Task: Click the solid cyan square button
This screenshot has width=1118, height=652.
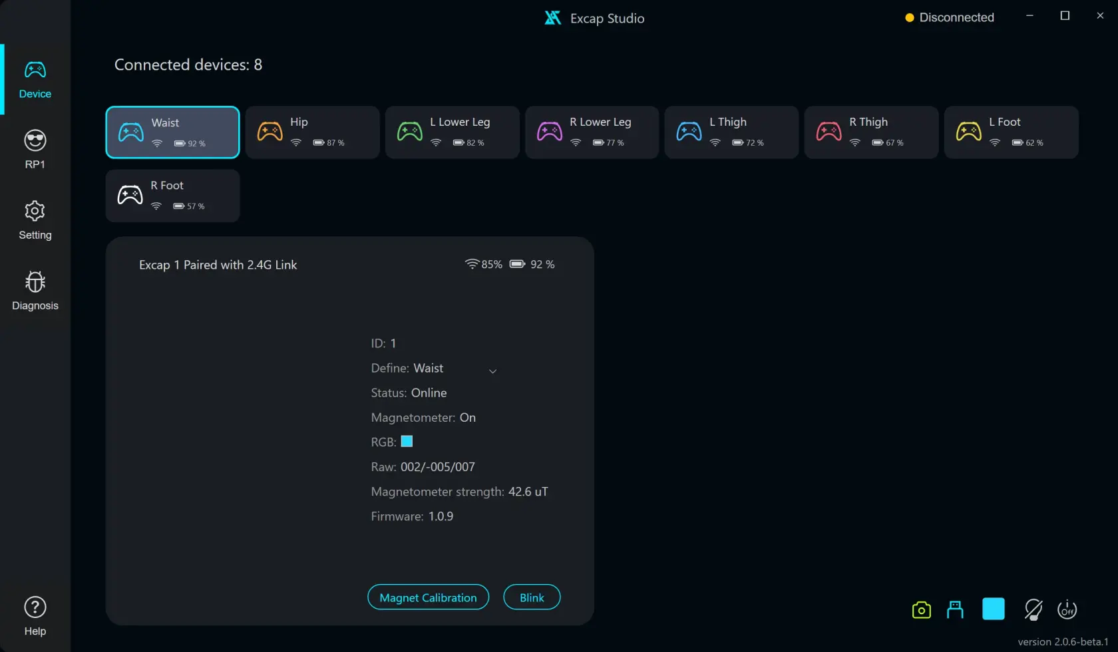Action: (x=994, y=609)
